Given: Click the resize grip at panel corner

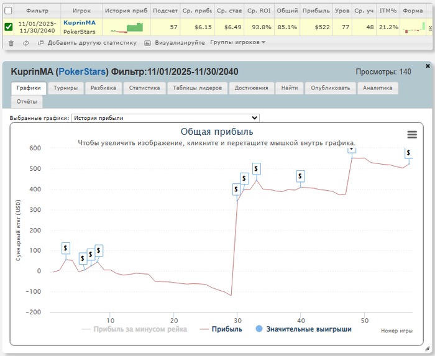Looking at the screenshot, I should point(427,349).
